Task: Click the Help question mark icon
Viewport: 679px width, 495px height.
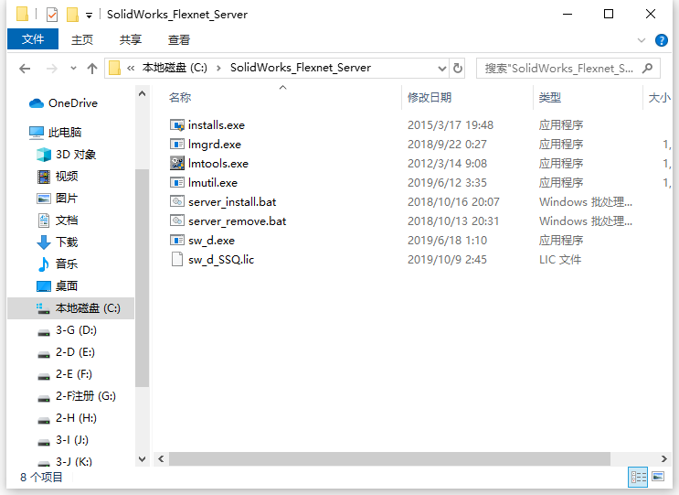Action: point(662,40)
